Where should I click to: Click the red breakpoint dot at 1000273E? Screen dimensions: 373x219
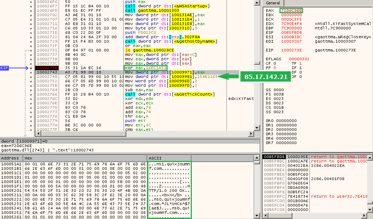pos(31,68)
